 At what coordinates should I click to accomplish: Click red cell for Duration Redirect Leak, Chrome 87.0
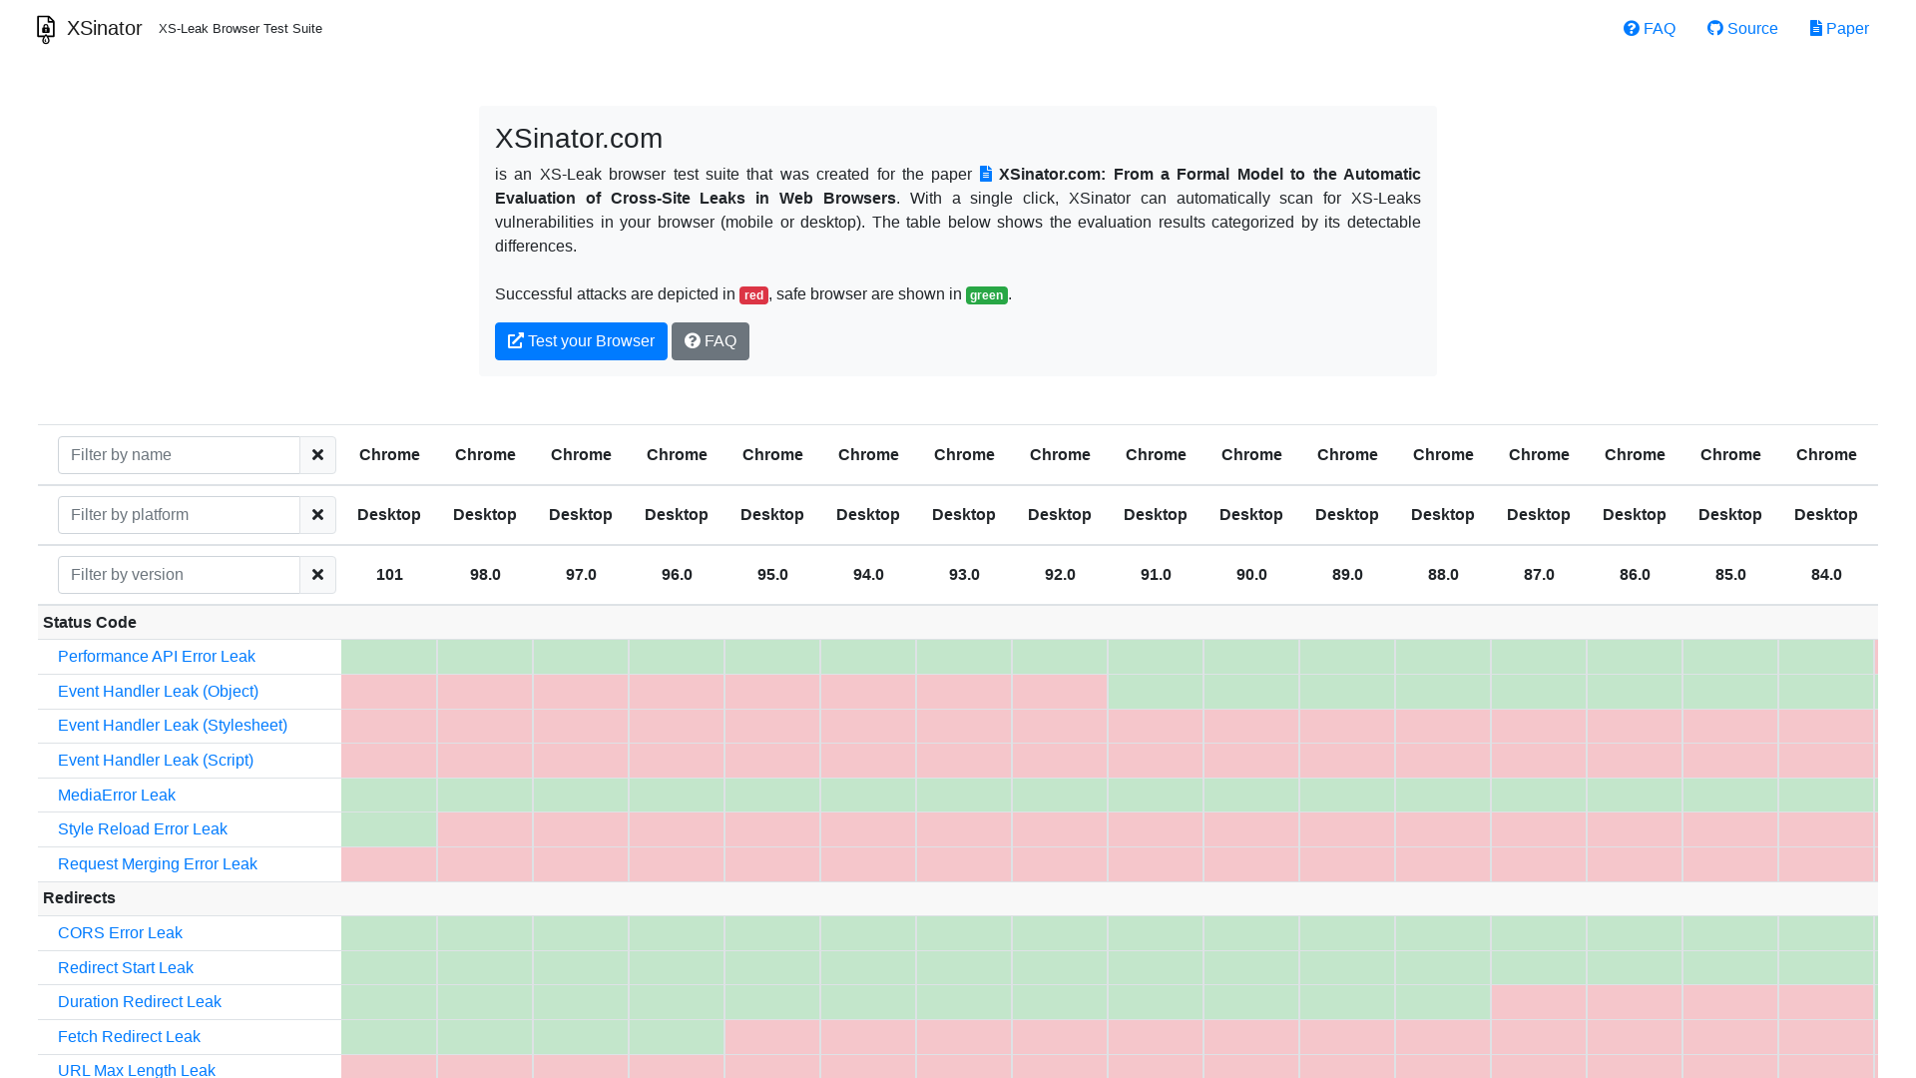tap(1539, 1002)
